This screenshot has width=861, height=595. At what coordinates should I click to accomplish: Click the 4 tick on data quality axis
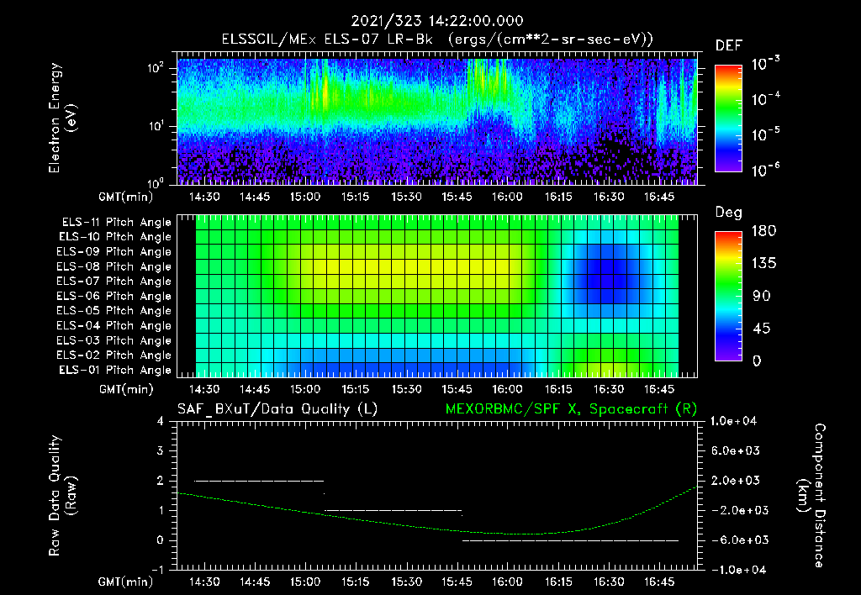[x=161, y=422]
